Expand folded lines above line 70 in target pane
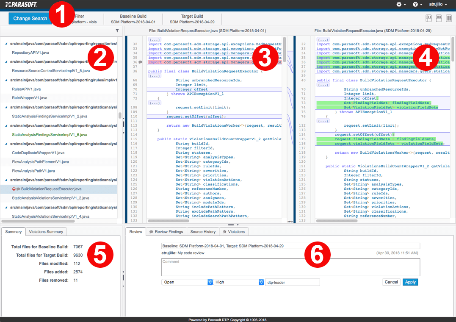Screen dimensions: 456x322 tap(323, 85)
